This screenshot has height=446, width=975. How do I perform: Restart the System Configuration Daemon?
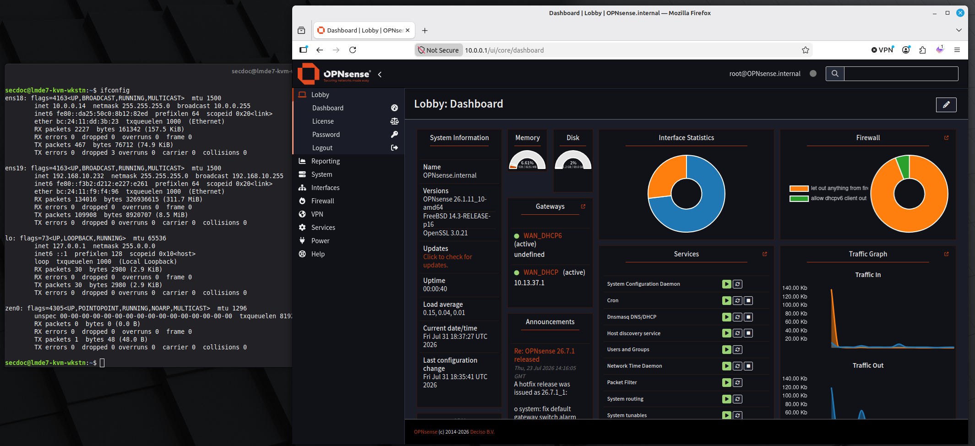(737, 284)
